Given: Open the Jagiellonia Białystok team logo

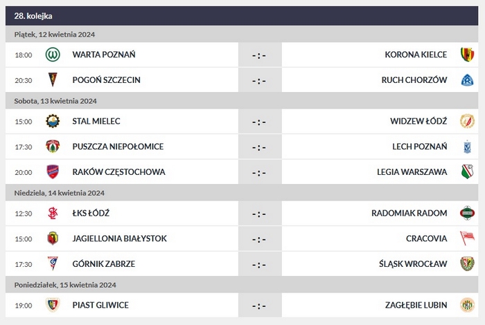Looking at the screenshot, I should coord(53,238).
